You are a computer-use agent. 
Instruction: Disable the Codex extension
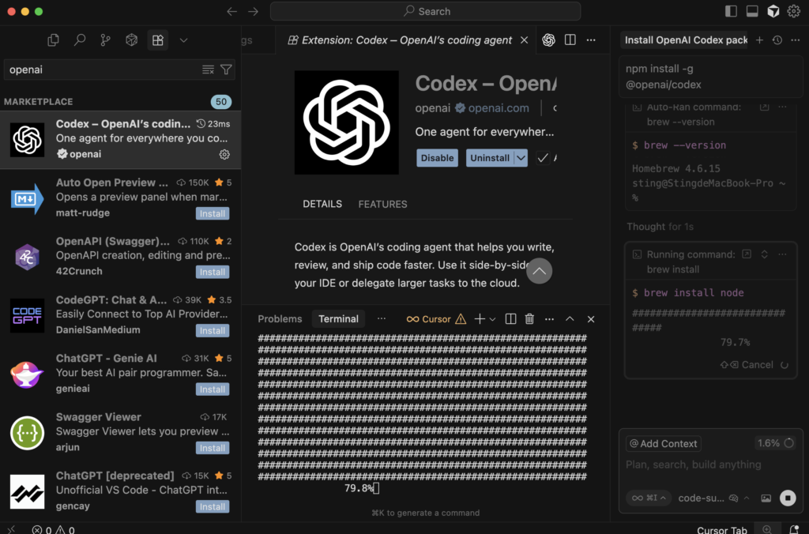(x=437, y=158)
